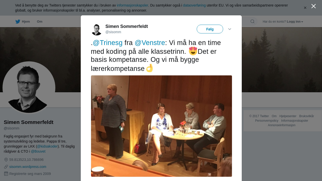Dismiss the cookie notice small X
This screenshot has height=181, width=322.
(305, 8)
